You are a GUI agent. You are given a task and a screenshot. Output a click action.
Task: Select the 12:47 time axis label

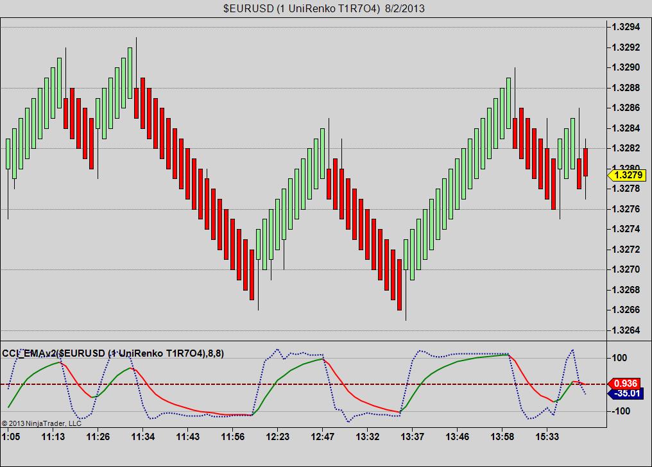323,437
